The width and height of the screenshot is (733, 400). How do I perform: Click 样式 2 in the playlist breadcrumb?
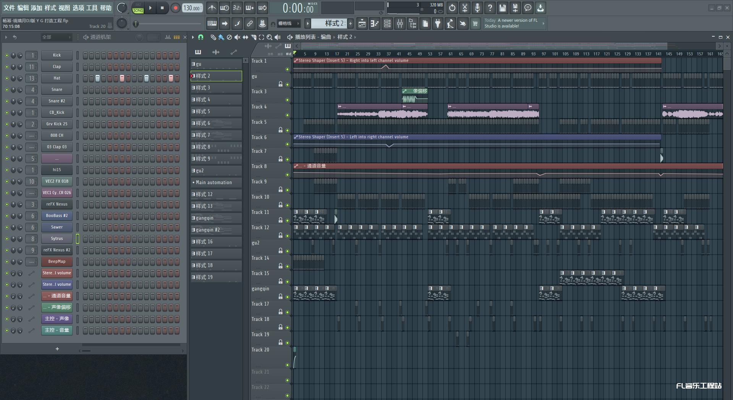click(345, 37)
